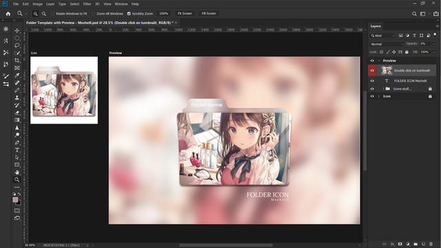Viewport: 441px width, 248px height.
Task: Enable Resize Windows to Fit
Action: pos(53,14)
